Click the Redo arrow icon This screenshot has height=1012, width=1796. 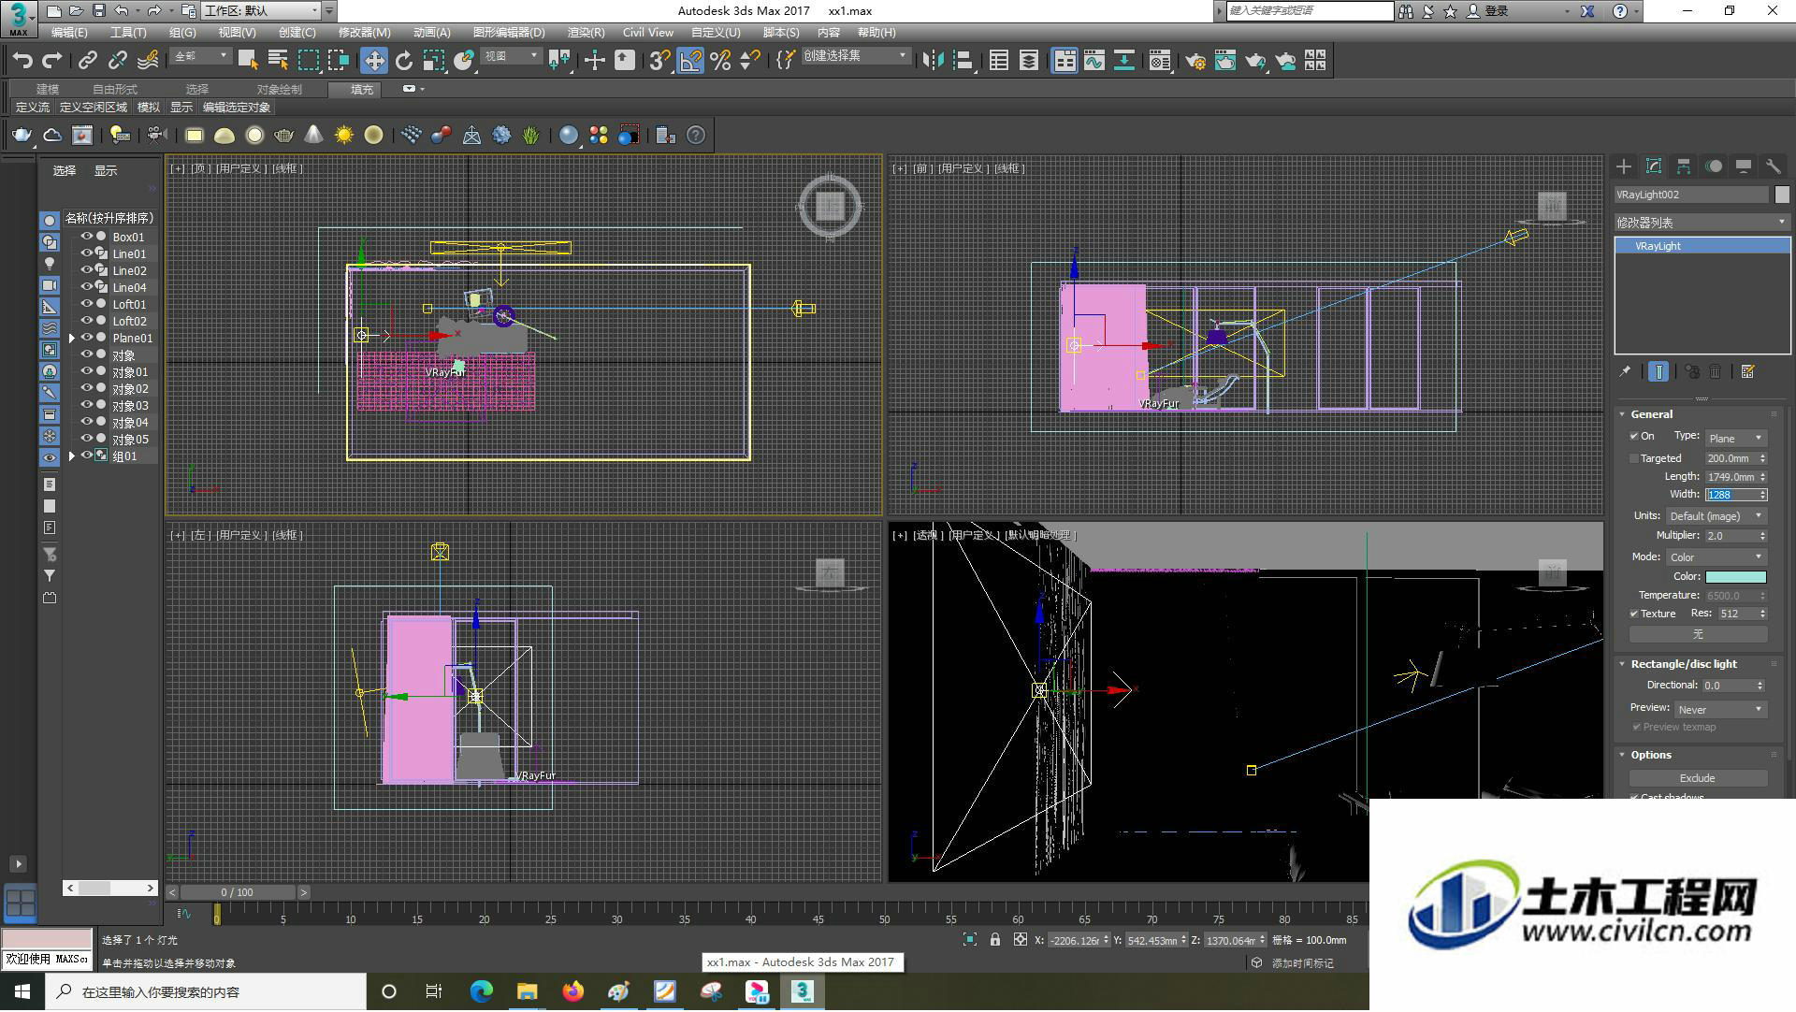(52, 61)
